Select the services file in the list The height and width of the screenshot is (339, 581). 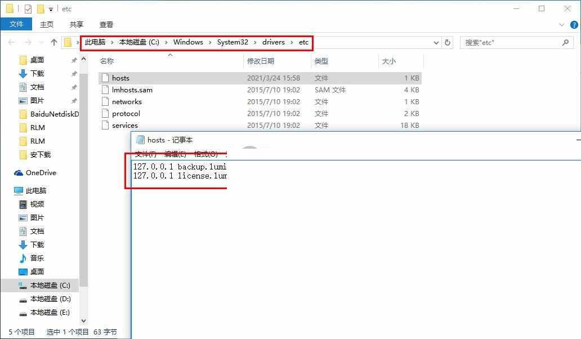pyautogui.click(x=124, y=126)
